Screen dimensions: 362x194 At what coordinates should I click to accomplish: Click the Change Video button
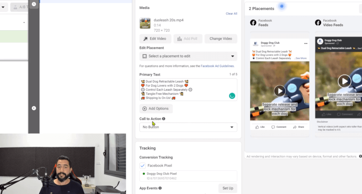pos(221,39)
